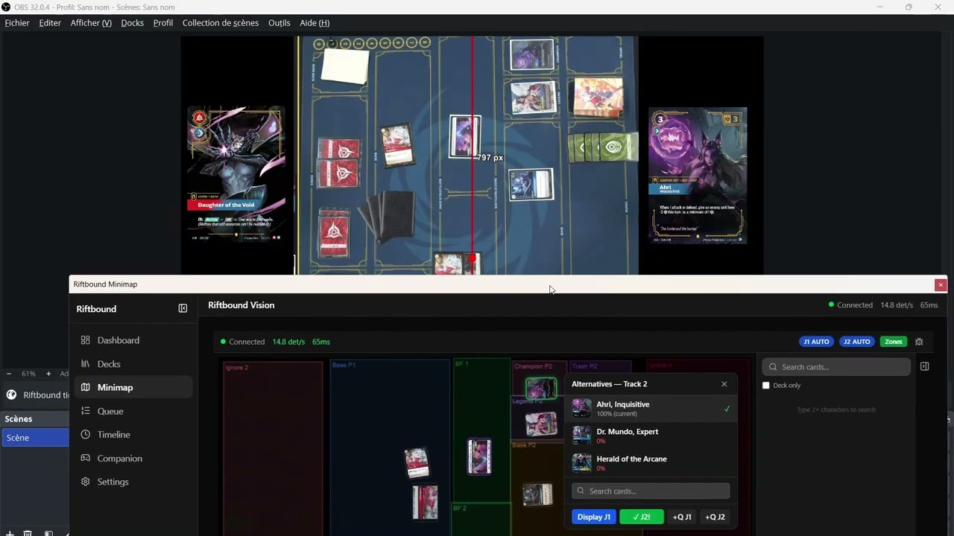Select Ahri, Inquisitive alternative
This screenshot has width=954, height=536.
click(x=651, y=409)
